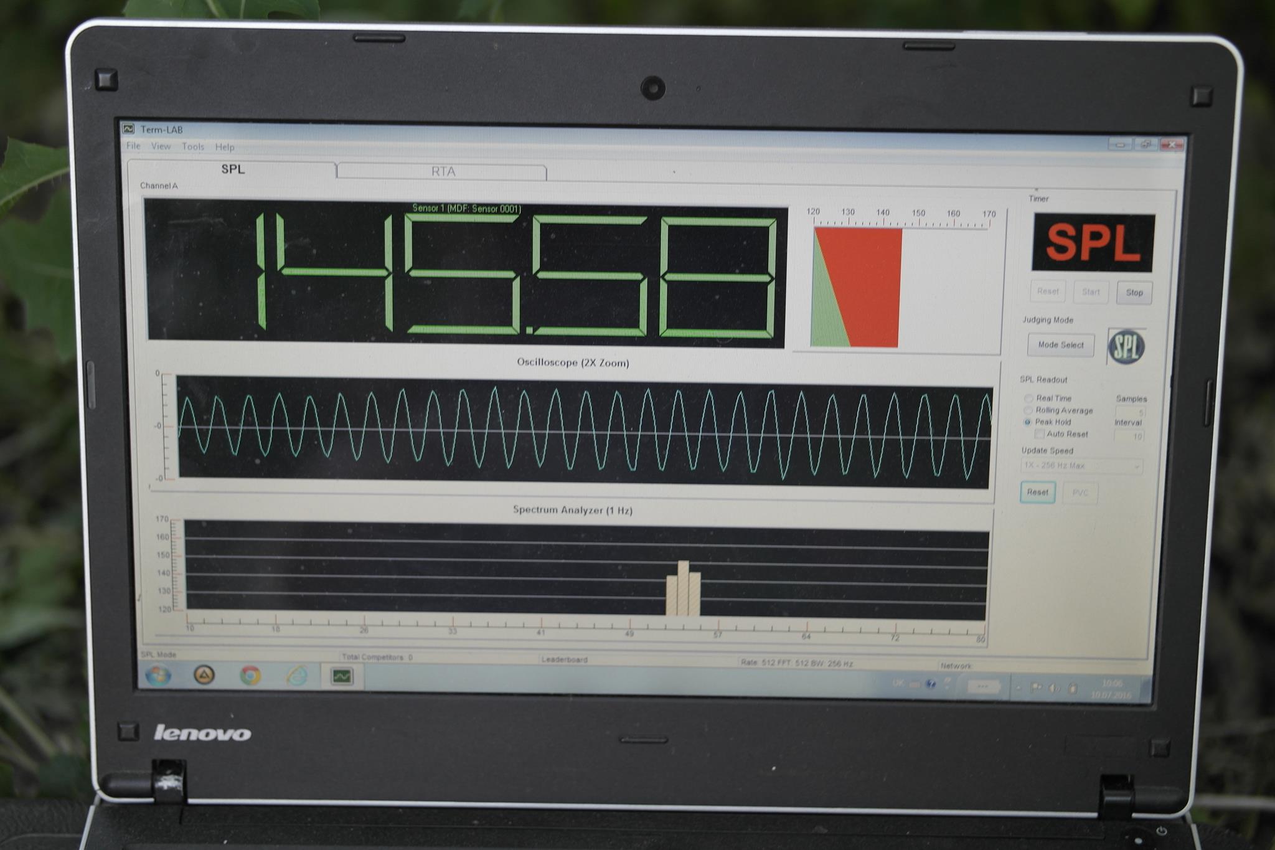Open the File menu
Screen dimensions: 1275x850
pos(133,146)
